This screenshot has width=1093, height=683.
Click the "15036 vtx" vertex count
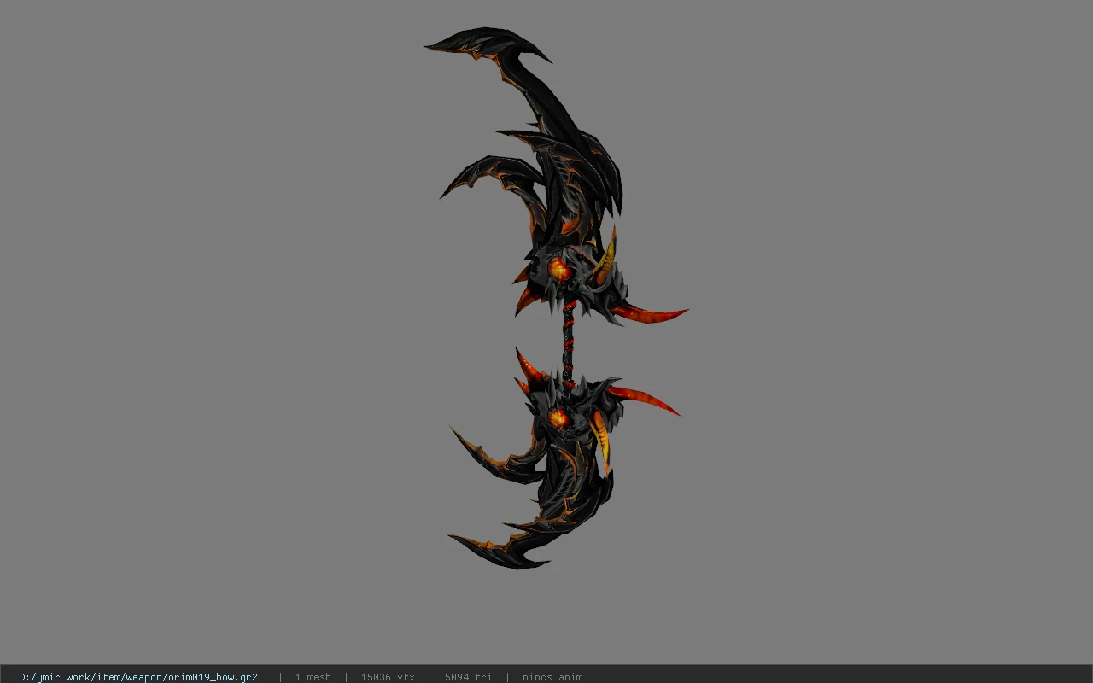388,677
